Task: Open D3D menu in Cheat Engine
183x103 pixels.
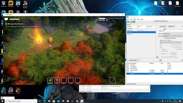Action: coord(138,19)
